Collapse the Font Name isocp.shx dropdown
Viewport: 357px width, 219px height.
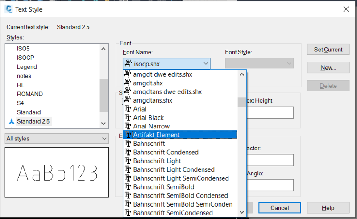tap(205, 64)
